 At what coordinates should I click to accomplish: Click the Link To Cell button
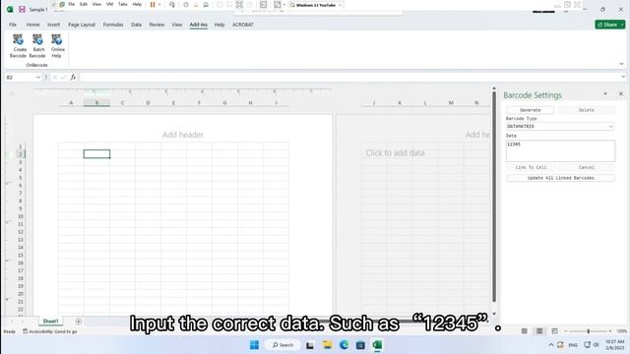(531, 167)
